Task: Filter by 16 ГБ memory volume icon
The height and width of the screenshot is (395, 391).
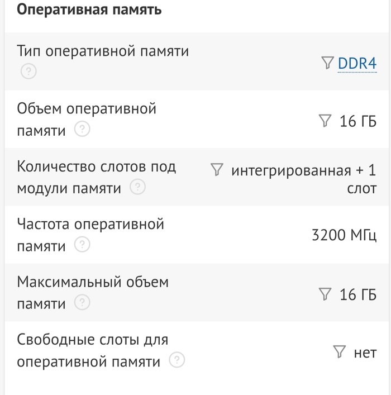Action: [324, 121]
